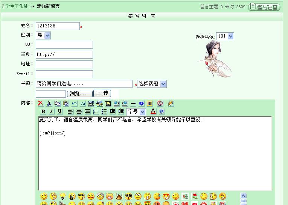The width and height of the screenshot is (288, 205).
Task: Toggle bold formatting with B button
Action: tap(43, 111)
